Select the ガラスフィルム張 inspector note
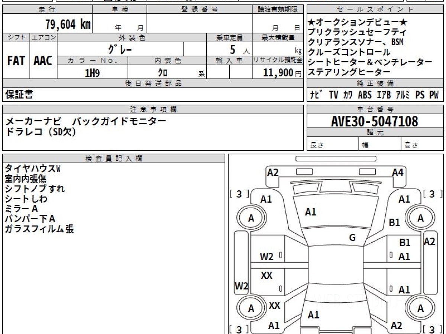 [39, 229]
